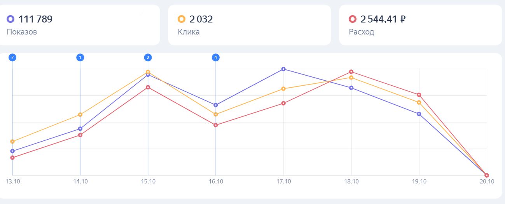Screen dimensions: 505x204
Task: Click the purple circle icon beside 111 789
Action: click(10, 19)
